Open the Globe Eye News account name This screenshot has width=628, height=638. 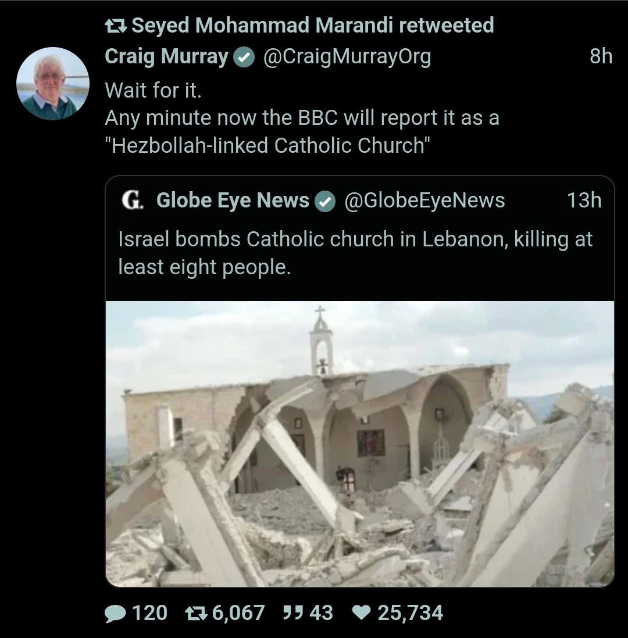[233, 200]
